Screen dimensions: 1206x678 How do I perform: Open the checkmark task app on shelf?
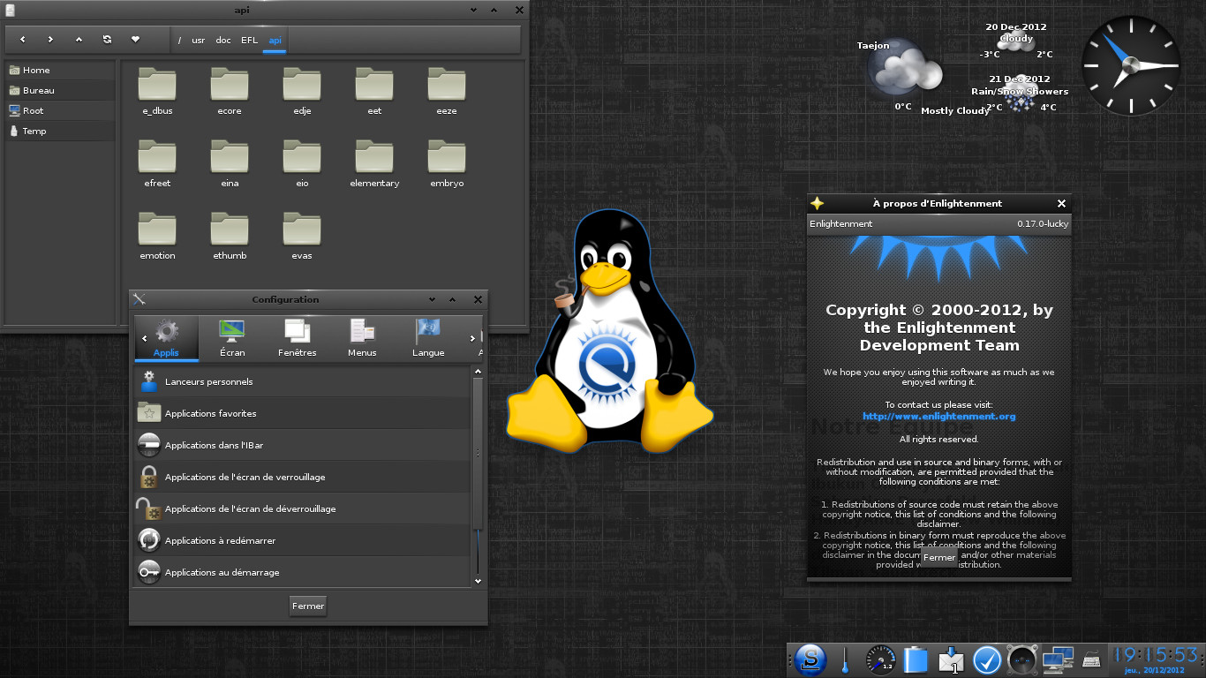pos(986,660)
